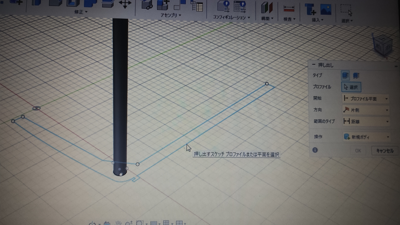Click the construction plane icon above 構築
The width and height of the screenshot is (400, 225).
(267, 8)
